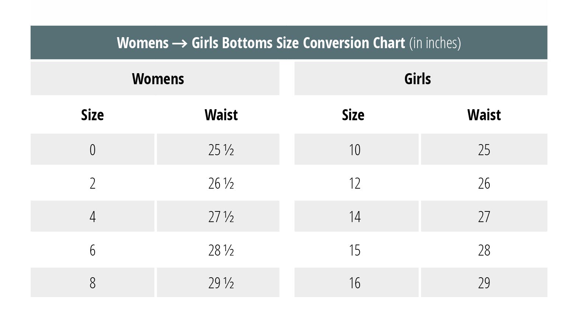Viewport: 576px width, 321px height.
Task: Select the 25 ½ waist cell
Action: point(221,150)
